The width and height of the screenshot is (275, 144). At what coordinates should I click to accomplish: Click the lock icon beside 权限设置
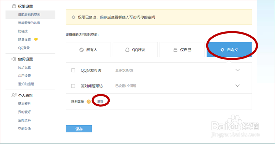tap(14, 6)
